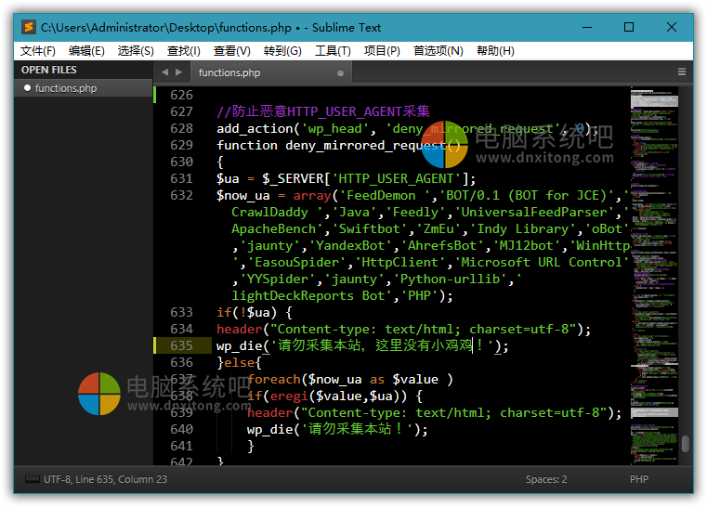Screen dimensions: 707x507
Task: Click the Sublime Text app icon in title bar
Action: point(29,28)
